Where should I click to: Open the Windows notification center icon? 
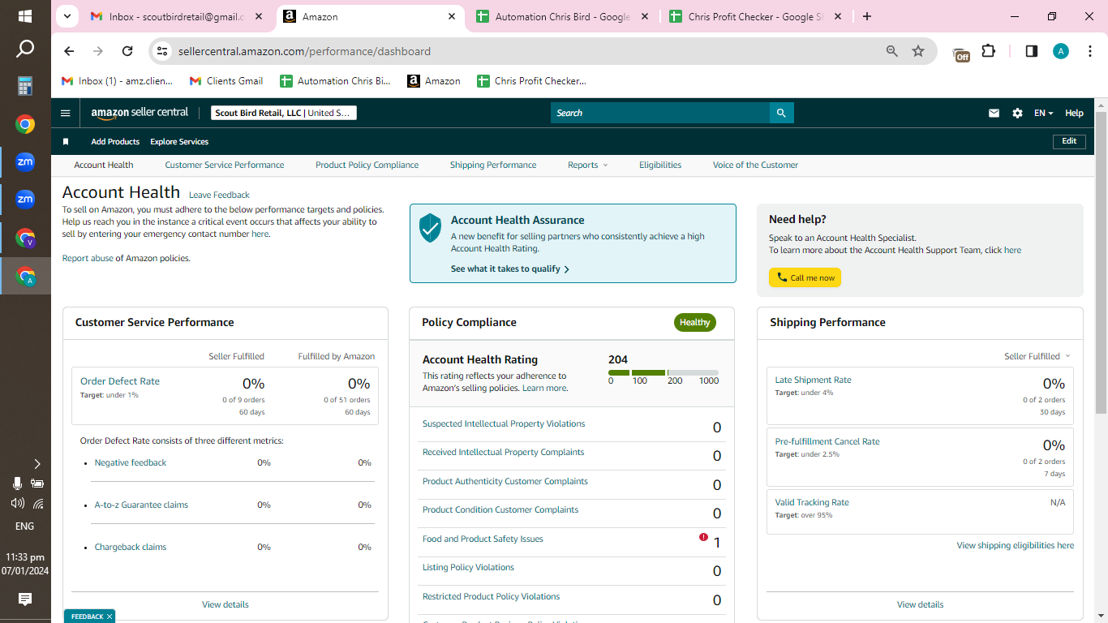pos(25,599)
